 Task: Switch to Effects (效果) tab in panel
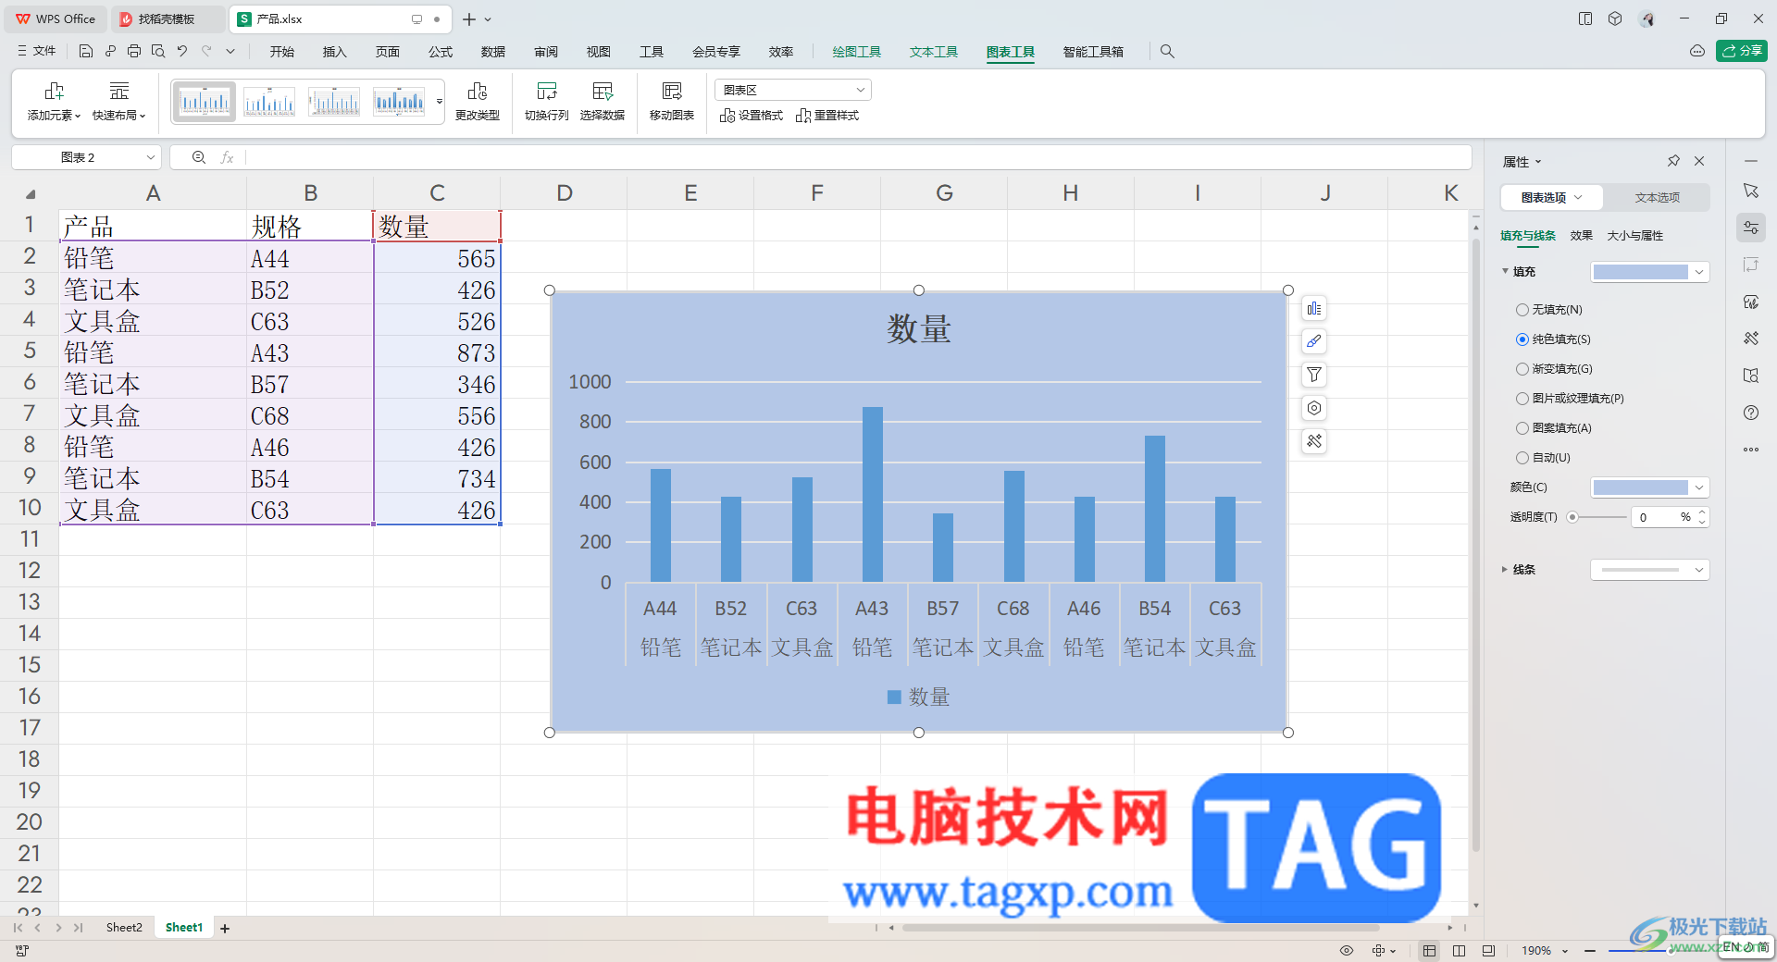click(x=1581, y=236)
